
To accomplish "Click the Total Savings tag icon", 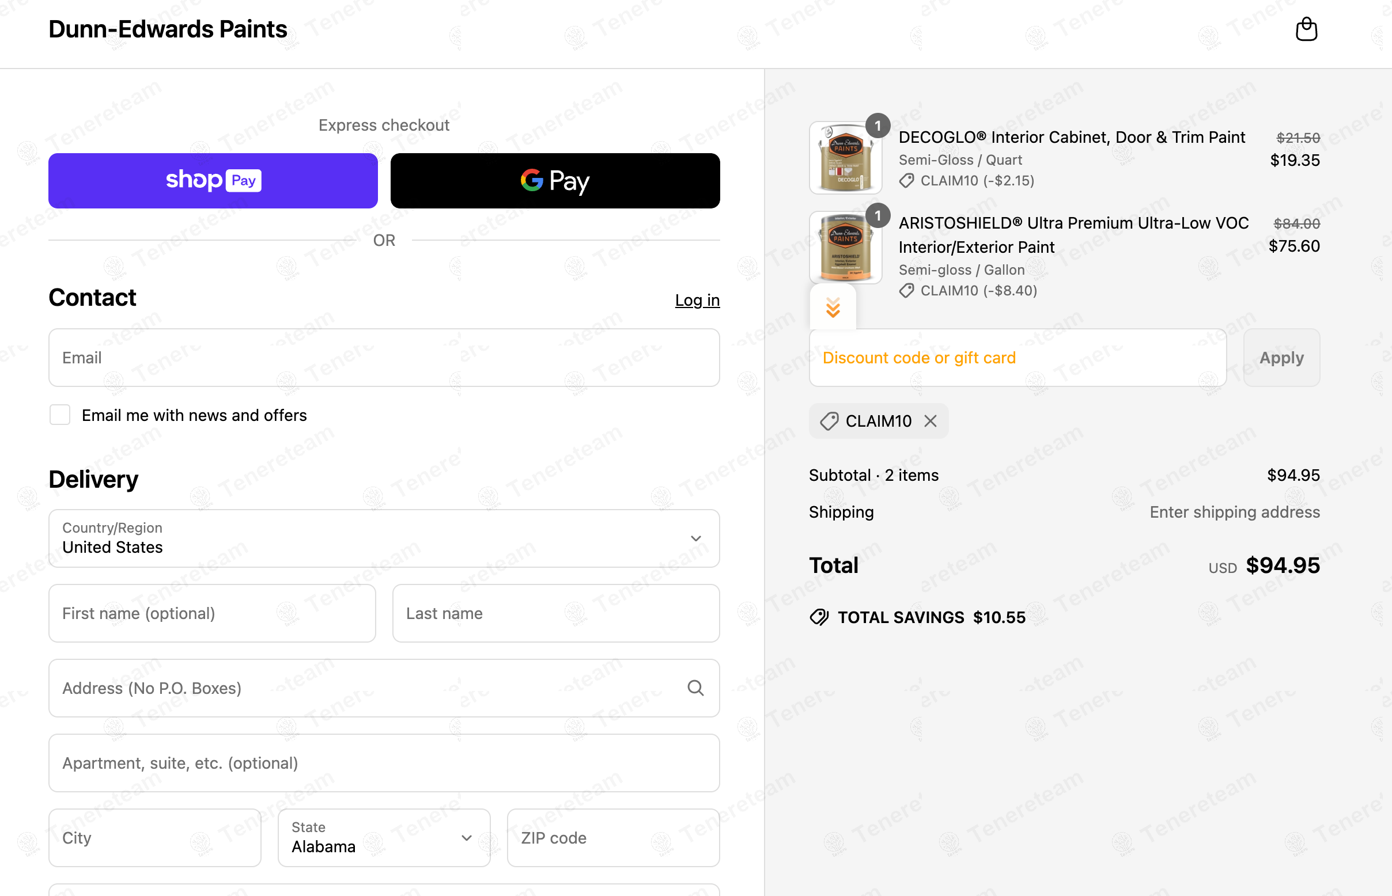I will 819,617.
